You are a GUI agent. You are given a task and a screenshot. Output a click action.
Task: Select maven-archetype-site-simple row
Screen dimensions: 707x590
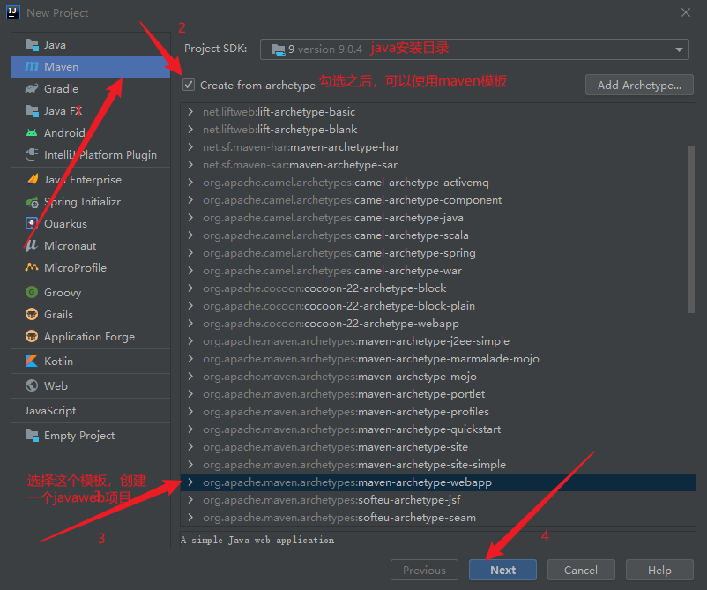pos(438,465)
